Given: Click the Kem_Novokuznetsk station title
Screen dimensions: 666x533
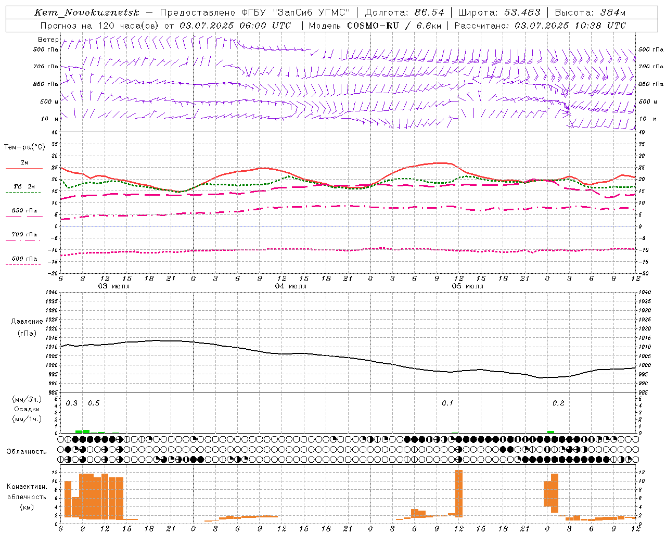Looking at the screenshot, I should pos(87,12).
